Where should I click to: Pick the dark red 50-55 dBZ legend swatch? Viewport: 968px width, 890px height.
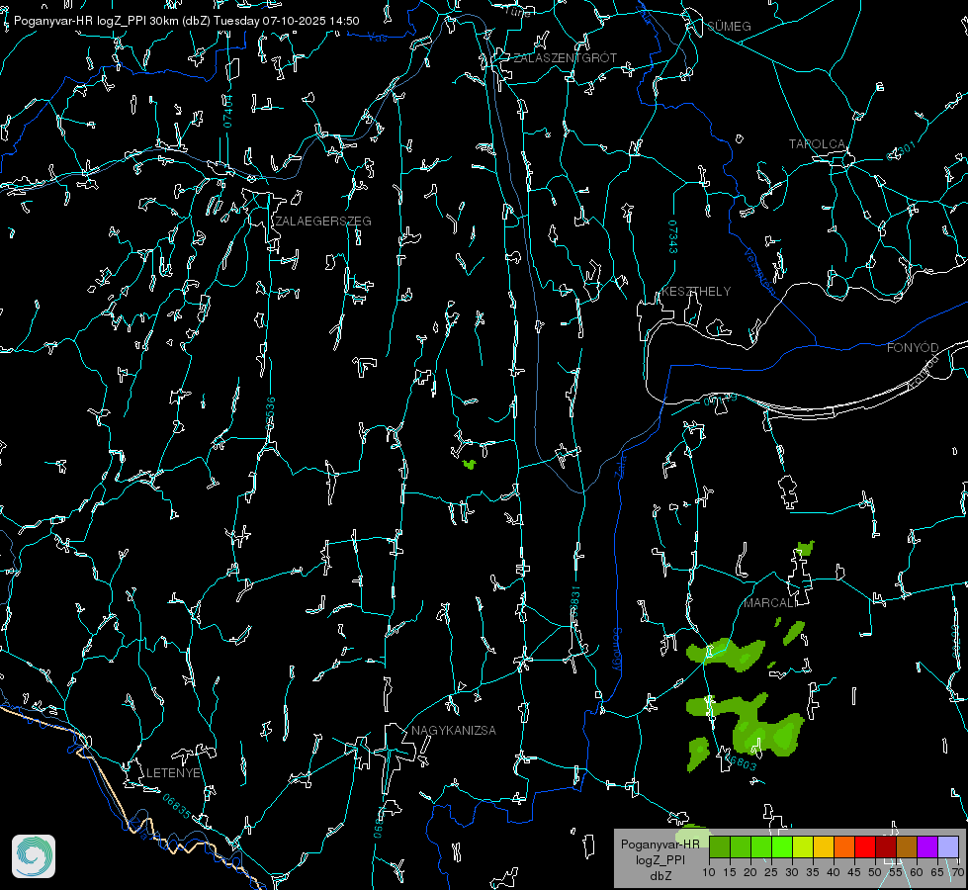tap(886, 846)
